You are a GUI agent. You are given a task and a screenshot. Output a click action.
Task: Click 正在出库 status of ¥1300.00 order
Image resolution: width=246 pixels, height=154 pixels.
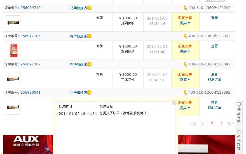coord(185,18)
